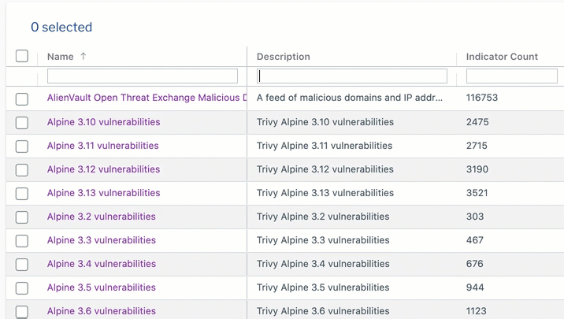The height and width of the screenshot is (319, 564).
Task: Click indicator count value 303
Action: [x=475, y=217]
